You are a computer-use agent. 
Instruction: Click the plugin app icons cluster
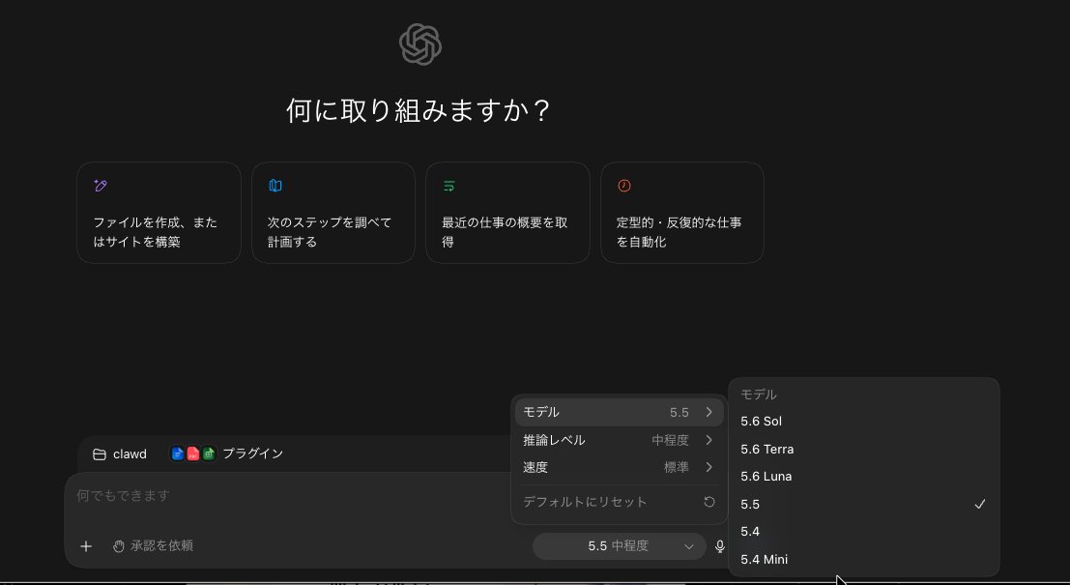[193, 453]
